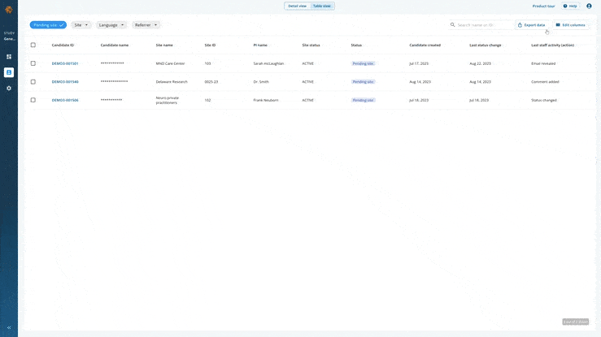This screenshot has height=337, width=601.
Task: Open the Language filter dropdown
Action: pos(111,25)
